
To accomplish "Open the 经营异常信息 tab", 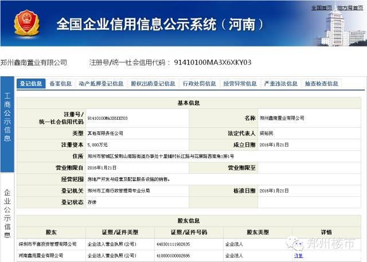I will (x=240, y=84).
